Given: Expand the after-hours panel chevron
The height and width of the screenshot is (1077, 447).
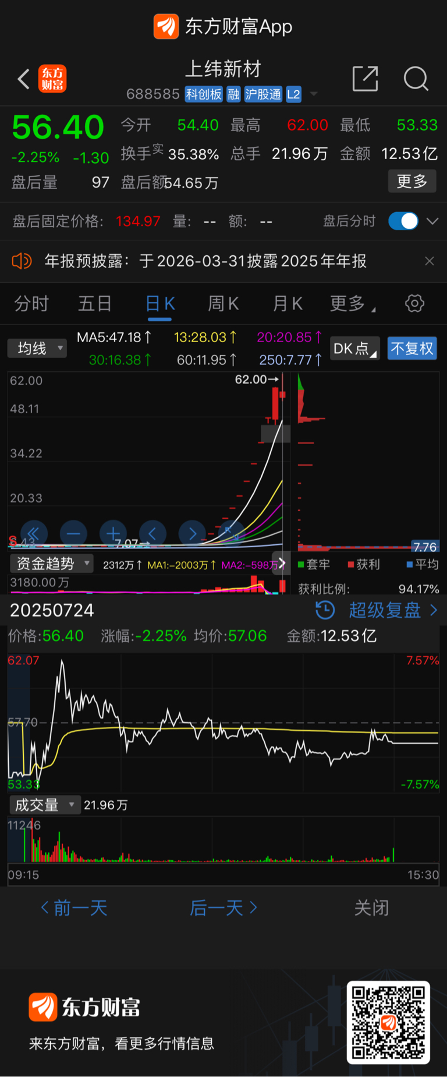Looking at the screenshot, I should pos(432,221).
